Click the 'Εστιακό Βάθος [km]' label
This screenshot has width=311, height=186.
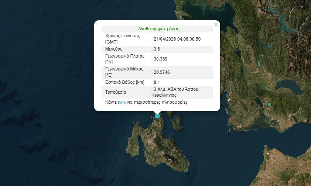coord(124,82)
